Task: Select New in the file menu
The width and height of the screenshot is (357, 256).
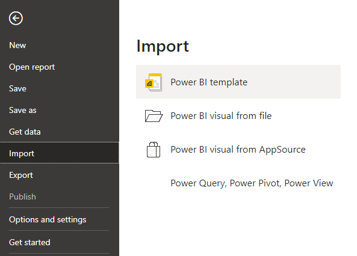Action: [x=17, y=45]
